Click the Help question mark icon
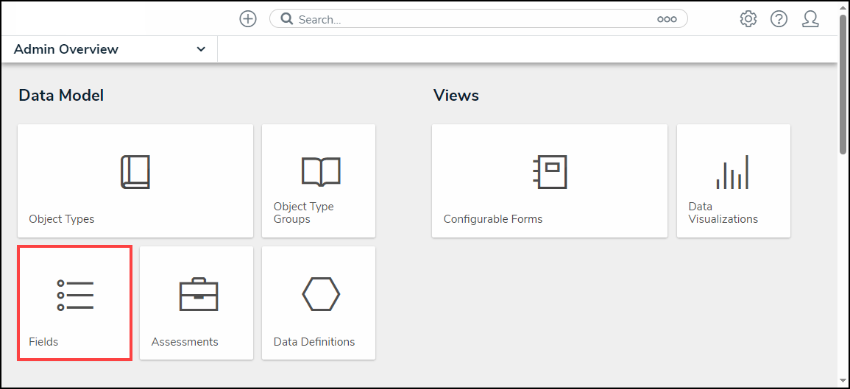The width and height of the screenshot is (850, 389). tap(779, 19)
